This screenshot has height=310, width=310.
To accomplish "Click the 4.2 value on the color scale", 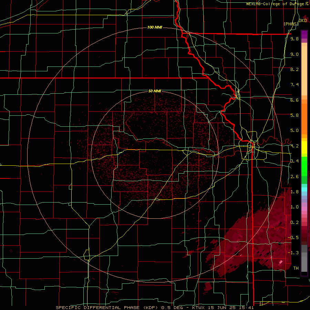I will pyautogui.click(x=294, y=146).
